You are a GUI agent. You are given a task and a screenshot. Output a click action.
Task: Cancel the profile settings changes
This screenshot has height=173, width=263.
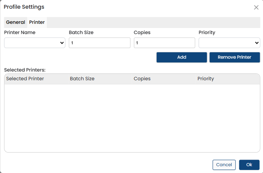[224, 165]
